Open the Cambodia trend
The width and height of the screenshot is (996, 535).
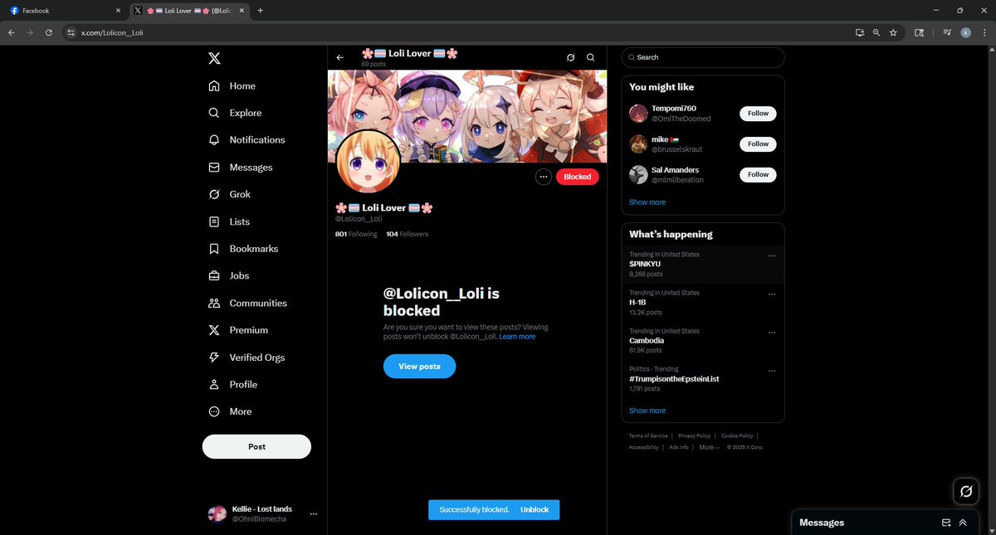pos(703,341)
